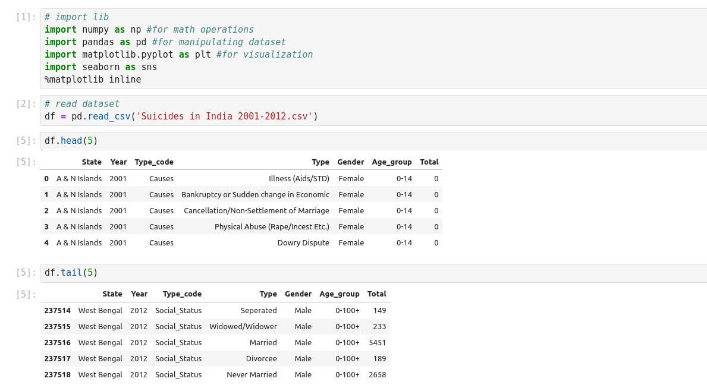Click 'Physical Abuse (Rape/Incest Etc.)' cell
Image resolution: width=707 pixels, height=388 pixels.
click(x=272, y=227)
